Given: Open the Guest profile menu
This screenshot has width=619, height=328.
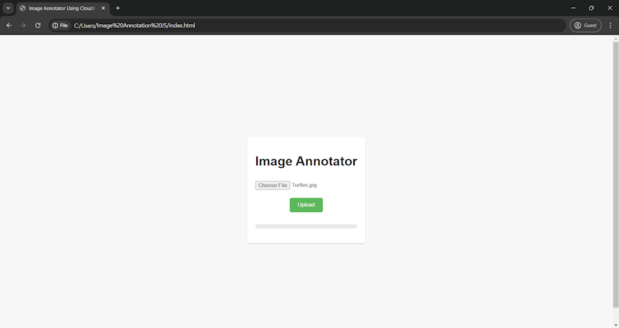Looking at the screenshot, I should point(585,25).
